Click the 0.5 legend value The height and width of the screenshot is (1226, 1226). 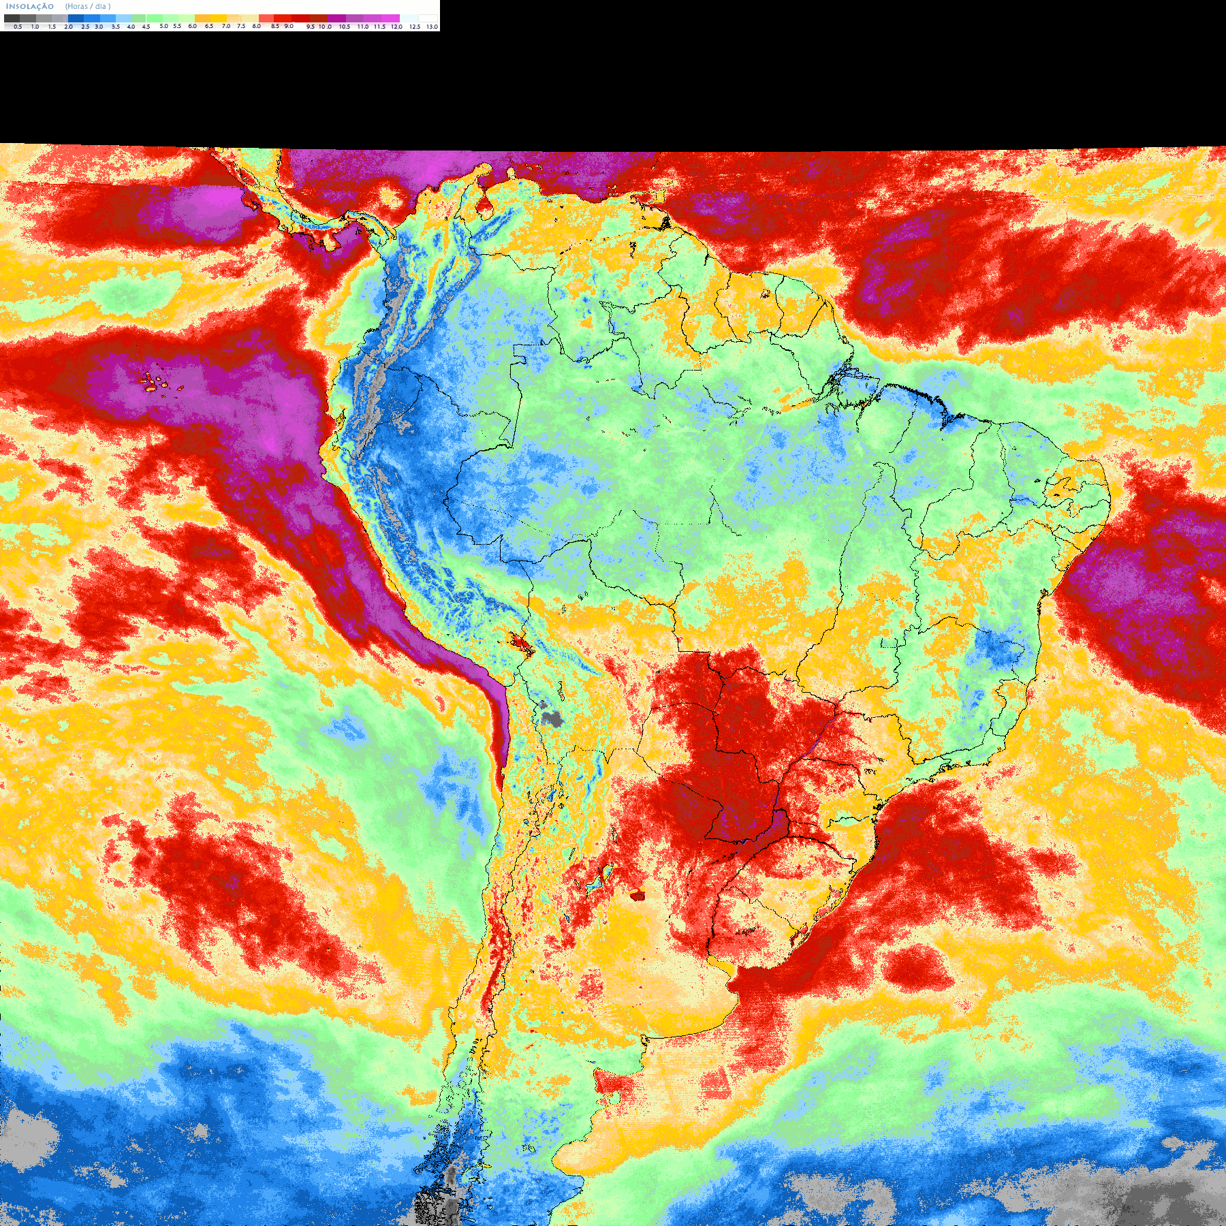point(18,27)
